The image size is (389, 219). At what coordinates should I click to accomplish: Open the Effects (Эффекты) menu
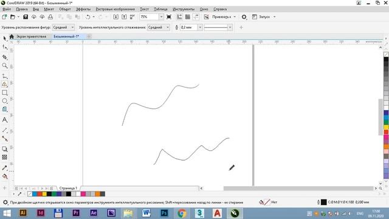point(83,9)
